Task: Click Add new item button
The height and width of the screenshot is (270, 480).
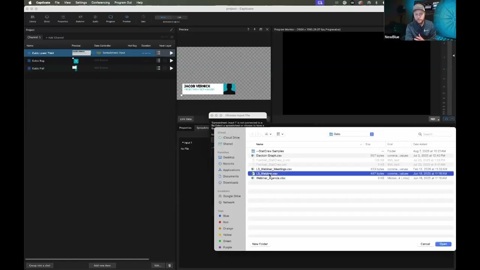Action: click(102, 265)
